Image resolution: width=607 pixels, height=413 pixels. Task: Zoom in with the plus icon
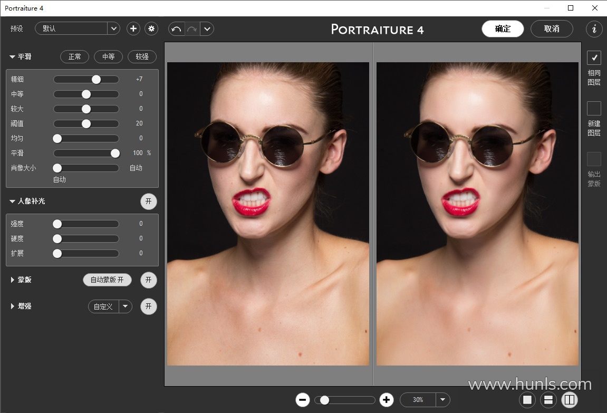click(x=387, y=400)
